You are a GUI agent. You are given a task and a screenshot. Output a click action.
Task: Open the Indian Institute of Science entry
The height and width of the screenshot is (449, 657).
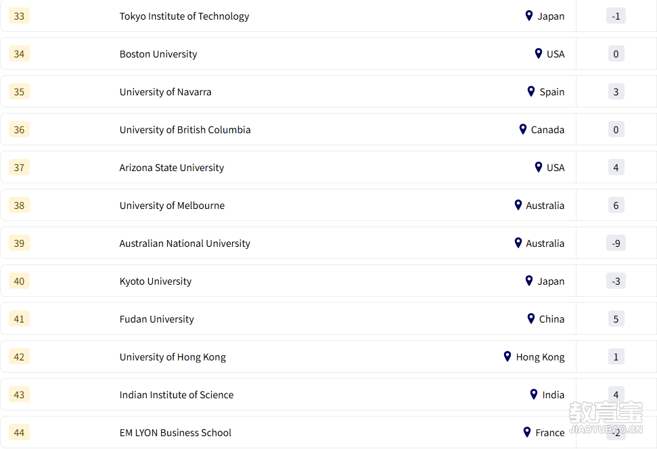tap(177, 395)
